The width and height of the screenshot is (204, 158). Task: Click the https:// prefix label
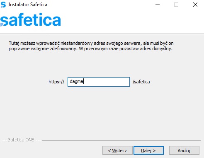pos(56,82)
